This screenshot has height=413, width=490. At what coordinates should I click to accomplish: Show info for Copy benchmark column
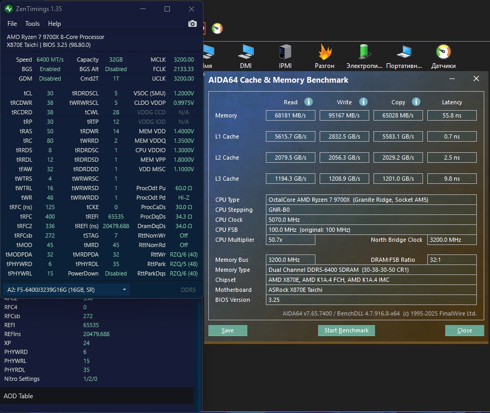pos(416,102)
